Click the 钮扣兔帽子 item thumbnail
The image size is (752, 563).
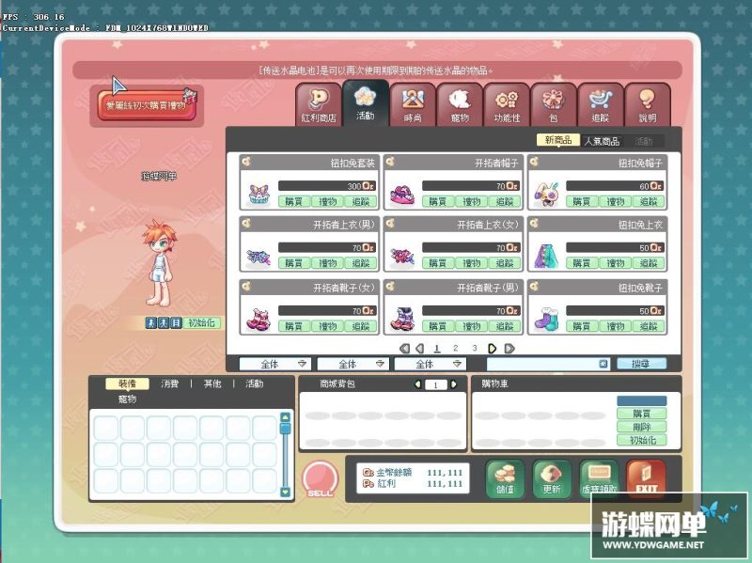pyautogui.click(x=546, y=195)
